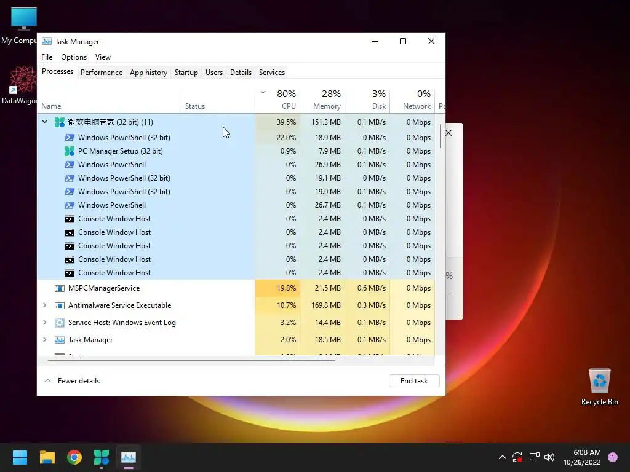Viewport: 630px width, 472px height.
Task: Click Task Manager taskbar icon
Action: coord(129,457)
